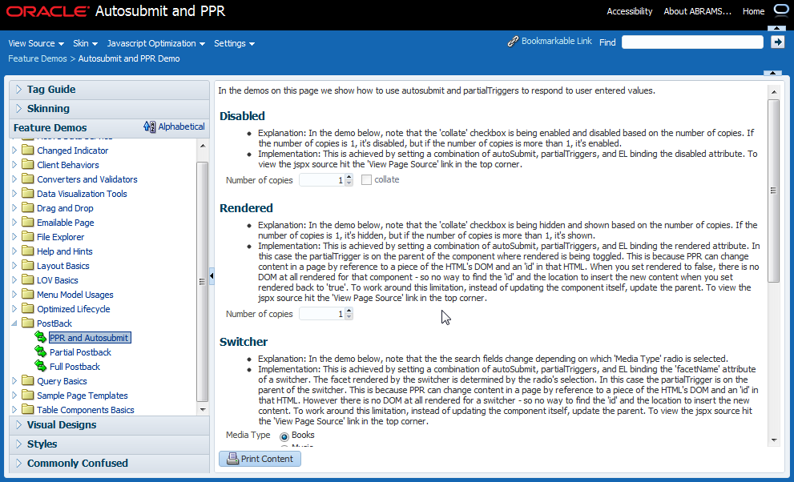
Task: Expand the Changed Indicator tree node
Action: pos(14,151)
